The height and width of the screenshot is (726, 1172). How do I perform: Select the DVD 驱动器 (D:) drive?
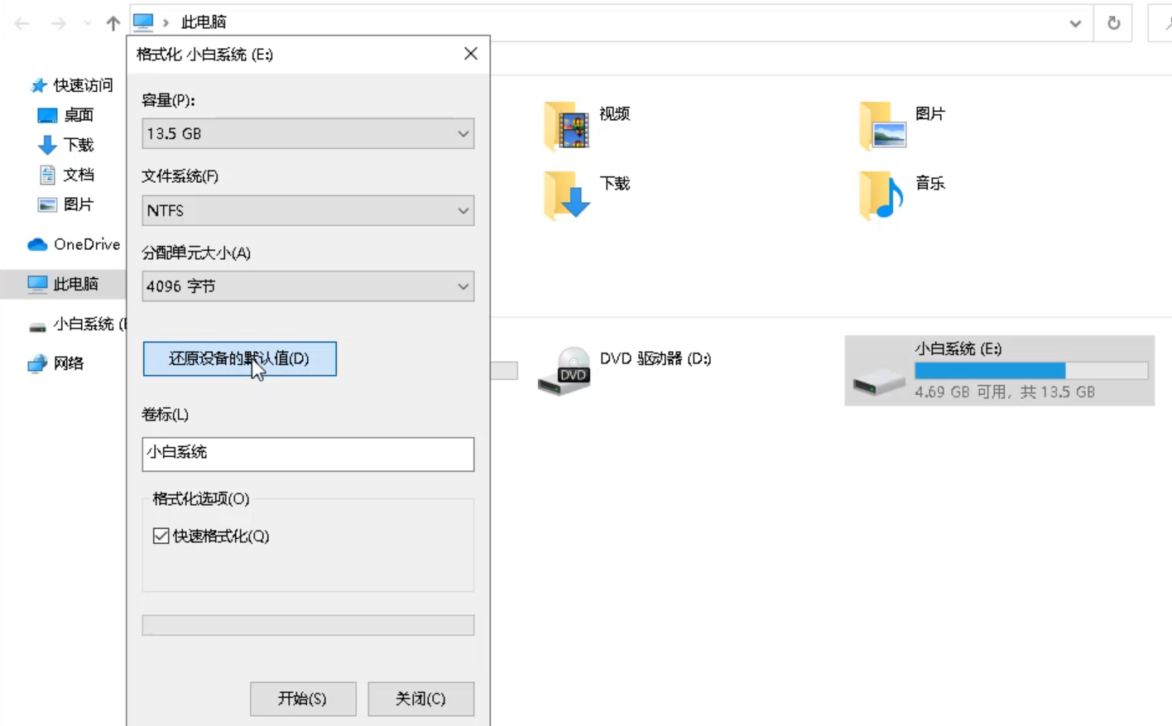(x=564, y=370)
